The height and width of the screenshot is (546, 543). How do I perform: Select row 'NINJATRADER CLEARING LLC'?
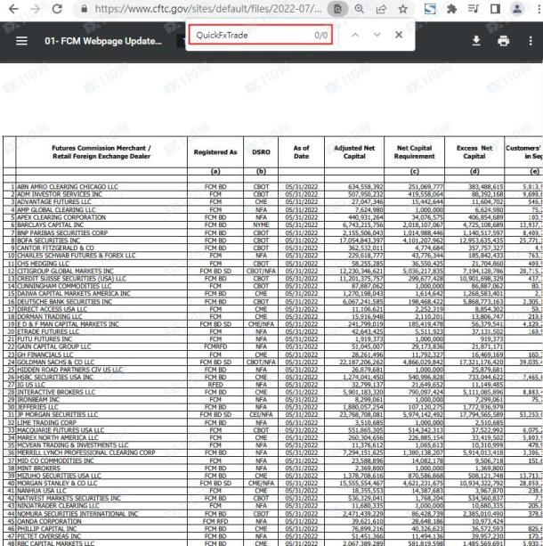(x=273, y=506)
